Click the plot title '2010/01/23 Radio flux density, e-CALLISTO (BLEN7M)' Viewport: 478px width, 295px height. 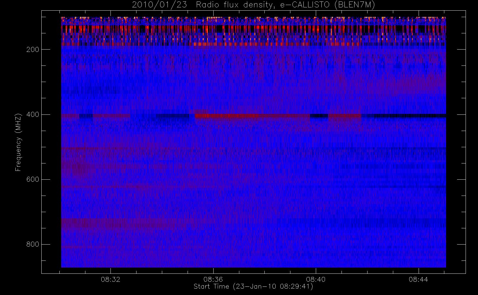pos(253,5)
